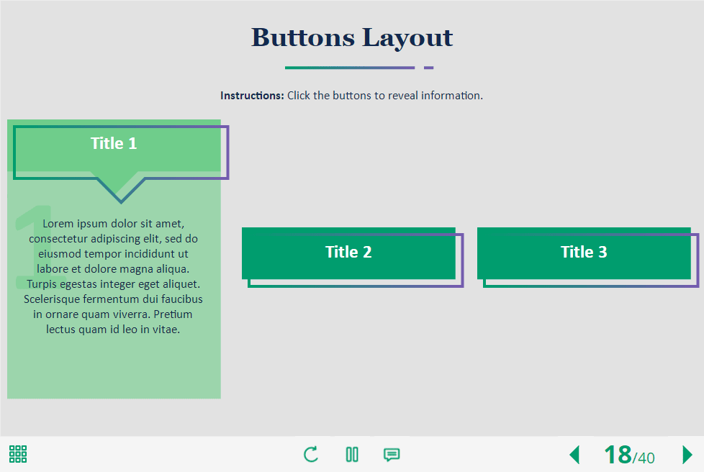This screenshot has height=472, width=704.
Task: Pause the slide playback
Action: (x=352, y=454)
